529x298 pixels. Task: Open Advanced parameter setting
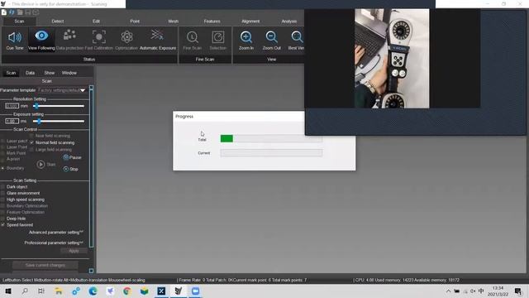[55, 232]
